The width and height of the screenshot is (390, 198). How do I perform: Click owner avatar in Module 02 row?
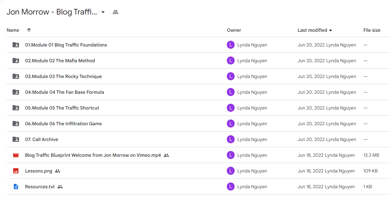point(231,60)
